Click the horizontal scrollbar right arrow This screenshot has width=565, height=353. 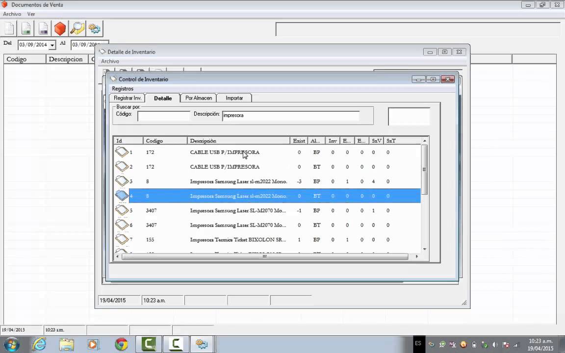pyautogui.click(x=417, y=256)
